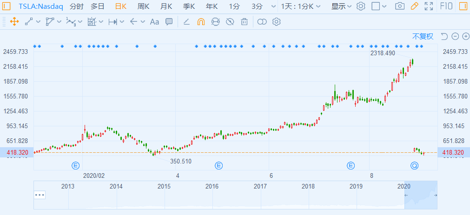470x215 pixels.
Task: Switch to 3分 tab
Action: click(x=257, y=7)
